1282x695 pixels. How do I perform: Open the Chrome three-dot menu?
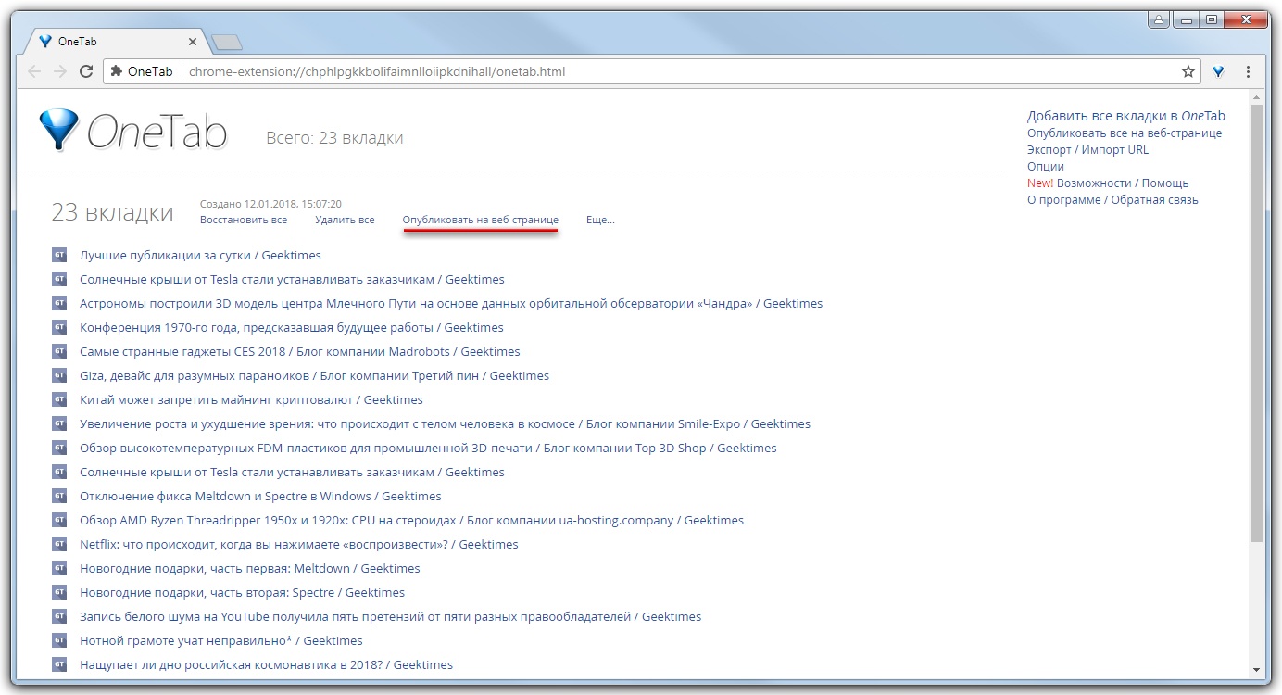point(1249,71)
